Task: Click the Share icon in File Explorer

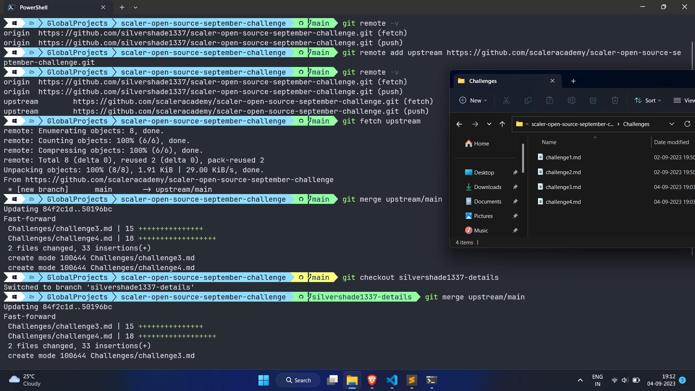Action: 593,100
